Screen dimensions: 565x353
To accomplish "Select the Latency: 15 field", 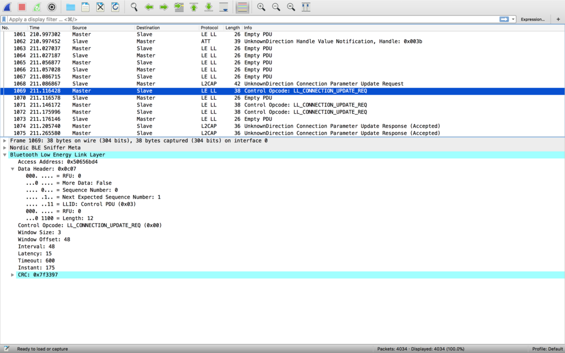I will [x=35, y=254].
